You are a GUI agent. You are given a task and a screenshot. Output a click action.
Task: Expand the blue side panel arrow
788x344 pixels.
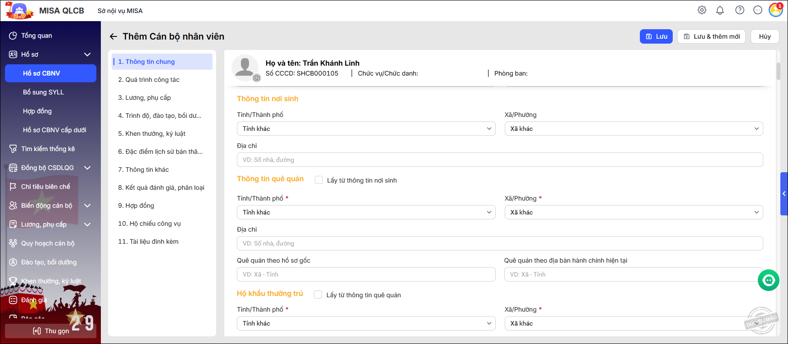pyautogui.click(x=784, y=193)
